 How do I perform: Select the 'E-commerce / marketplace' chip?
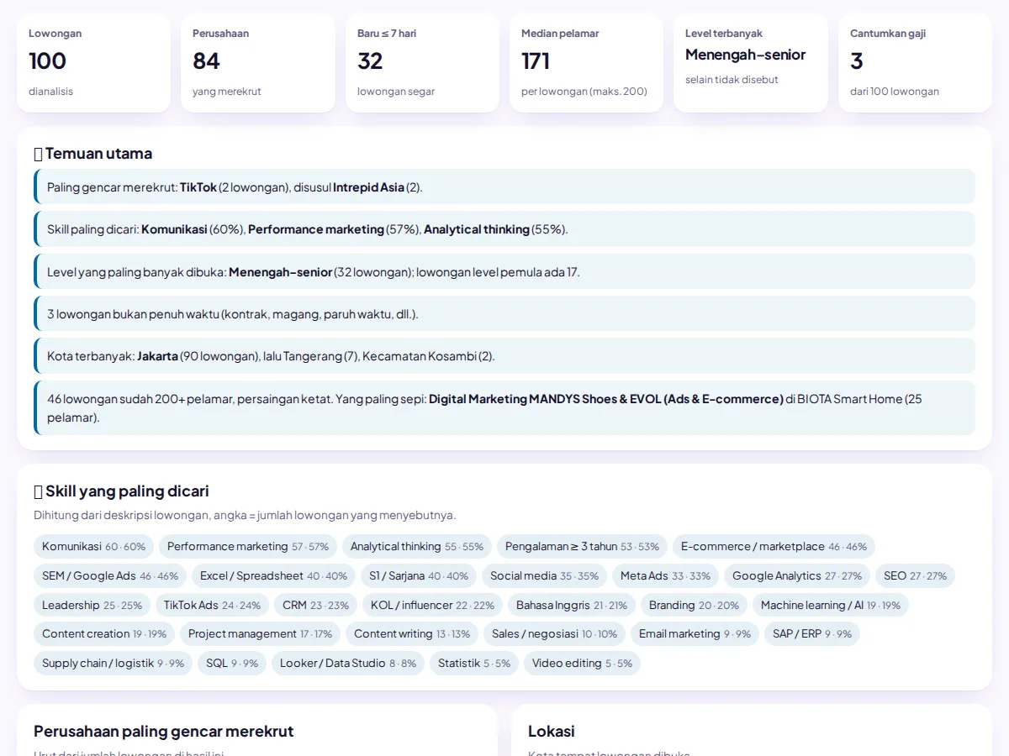pyautogui.click(x=774, y=547)
